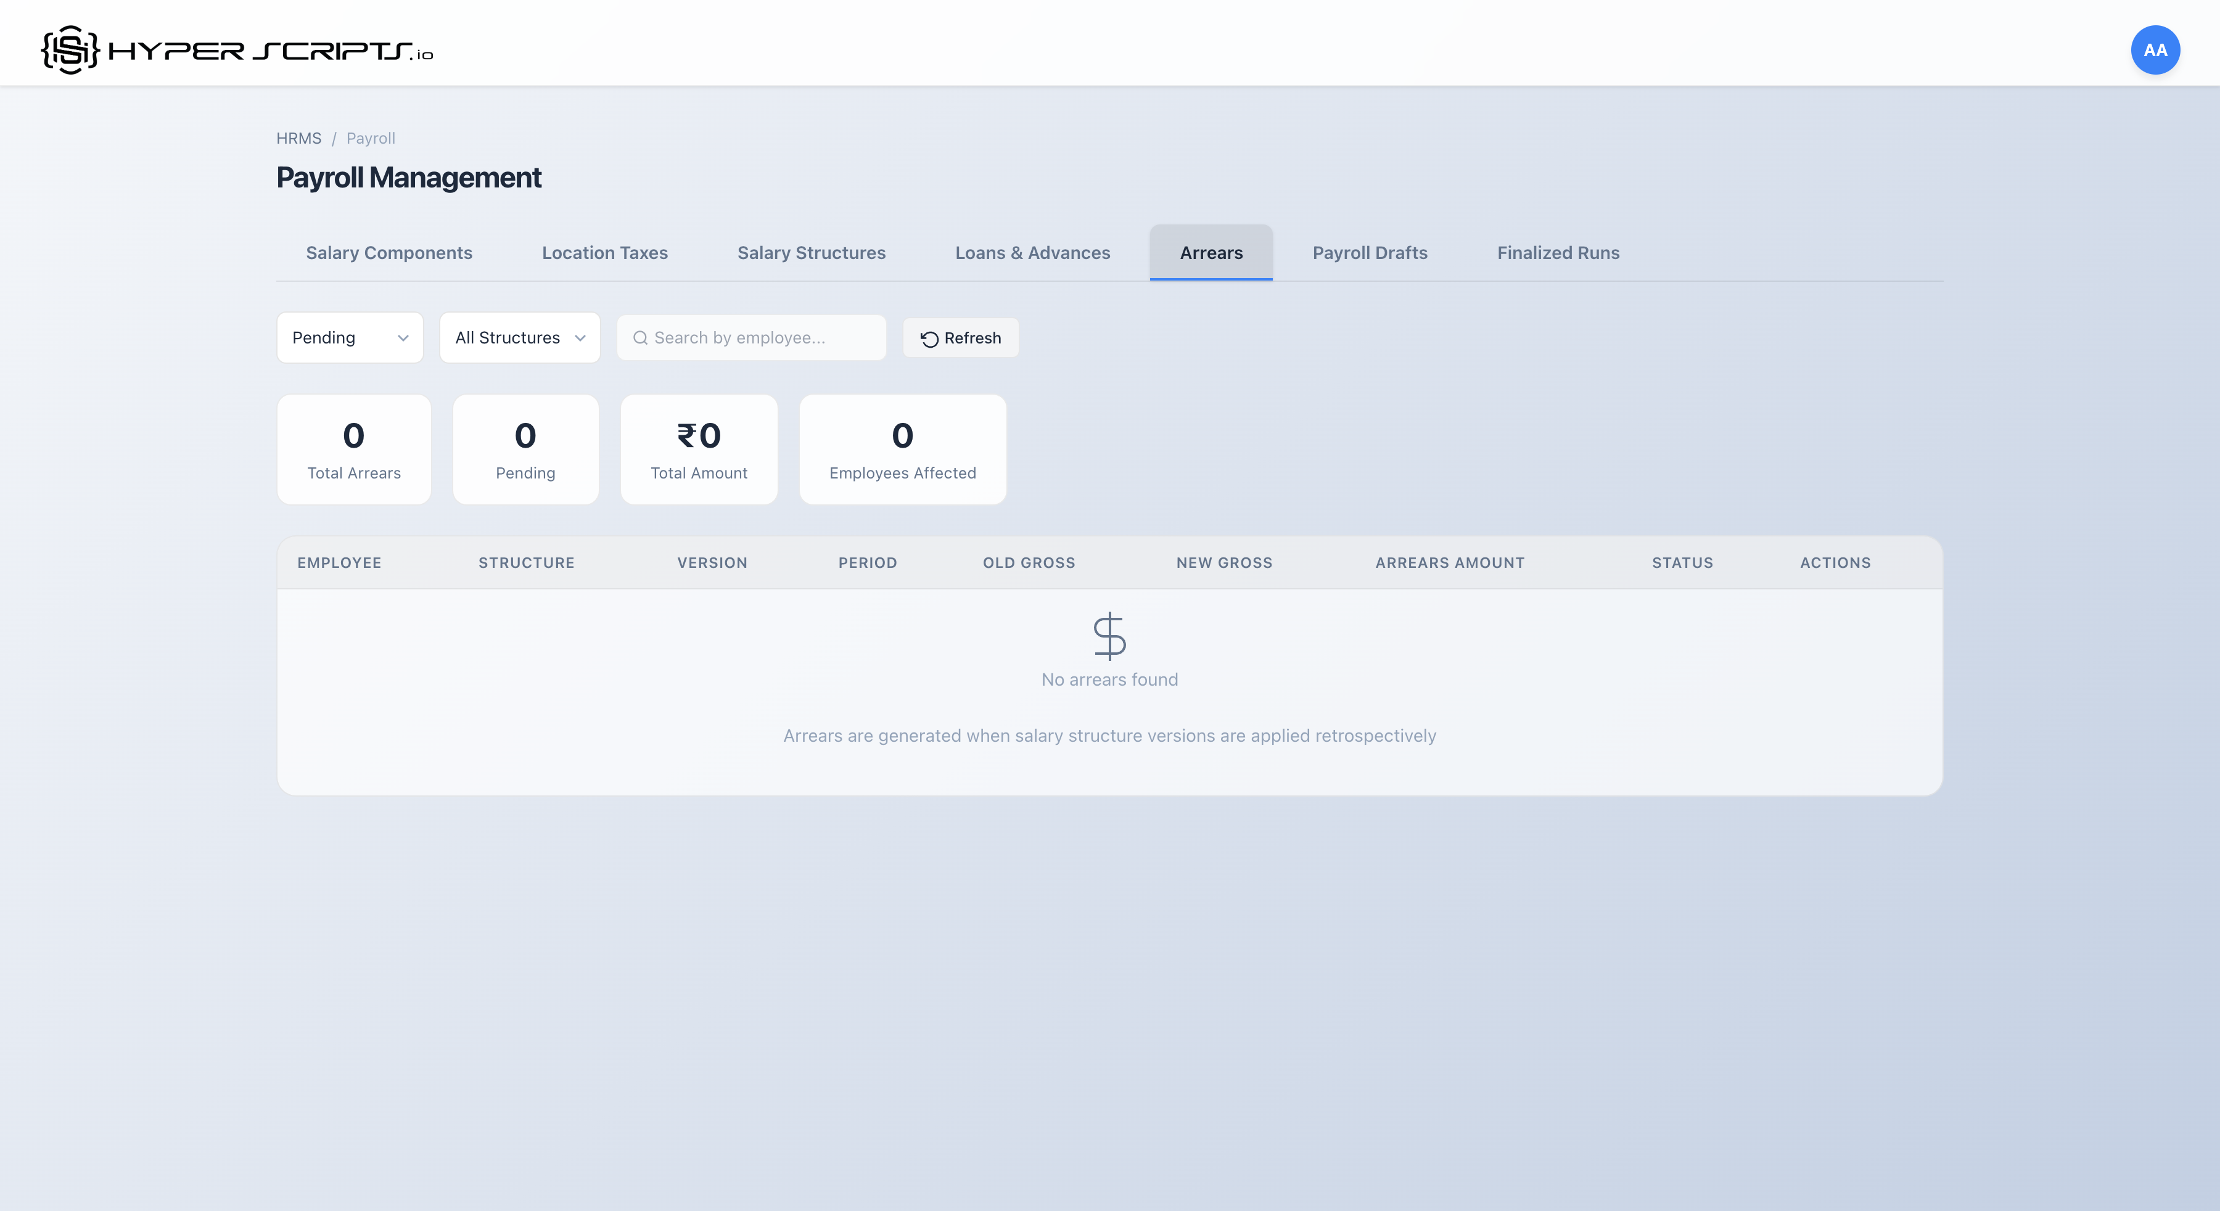View the Finalized Runs tab
This screenshot has height=1211, width=2220.
[1558, 253]
